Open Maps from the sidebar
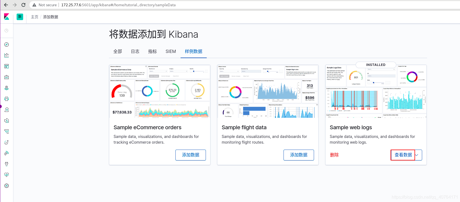 [x=7, y=88]
